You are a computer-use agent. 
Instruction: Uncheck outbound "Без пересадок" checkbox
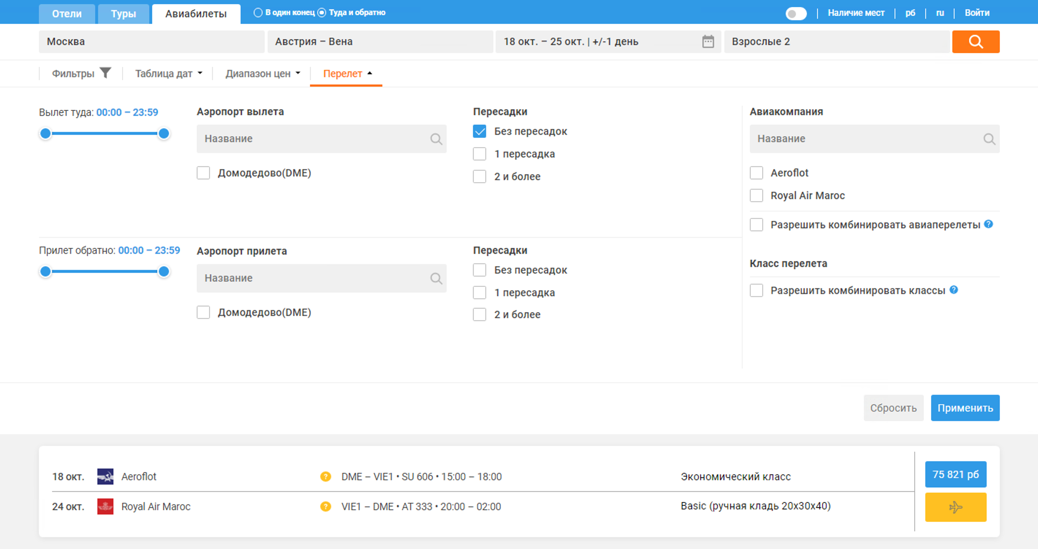point(480,131)
